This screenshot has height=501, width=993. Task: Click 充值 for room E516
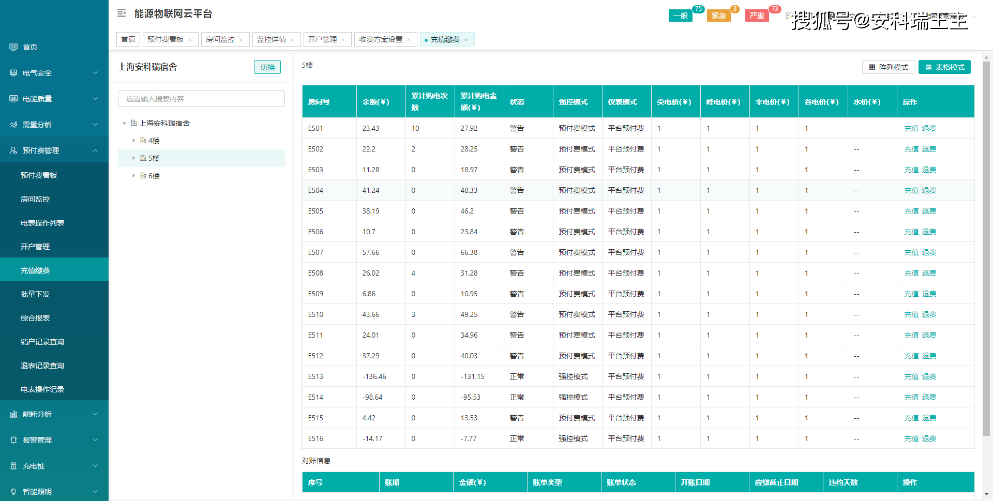pos(911,438)
